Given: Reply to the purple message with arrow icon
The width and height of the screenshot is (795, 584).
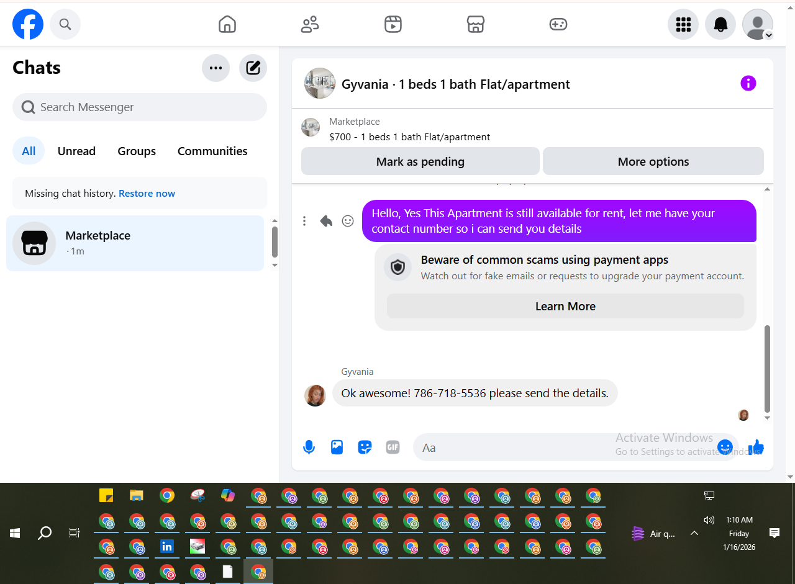Looking at the screenshot, I should pos(326,221).
